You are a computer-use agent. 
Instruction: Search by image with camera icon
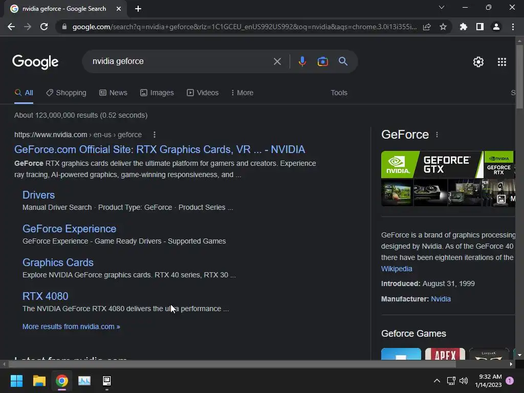322,61
